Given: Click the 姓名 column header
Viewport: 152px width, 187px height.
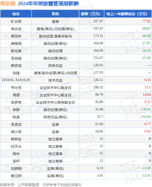Looking at the screenshot, I should click(x=16, y=14).
